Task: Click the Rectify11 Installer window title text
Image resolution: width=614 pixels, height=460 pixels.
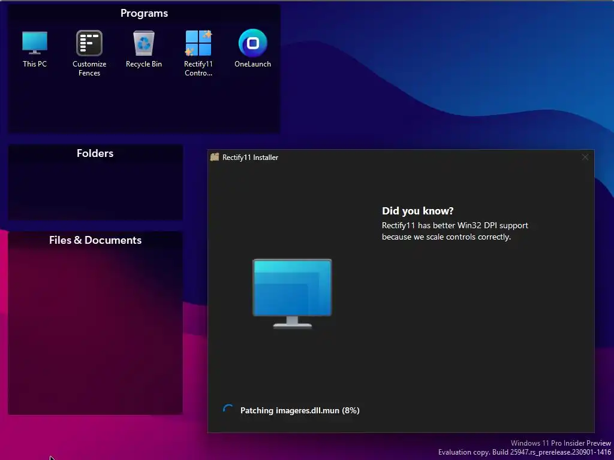Action: [250, 158]
